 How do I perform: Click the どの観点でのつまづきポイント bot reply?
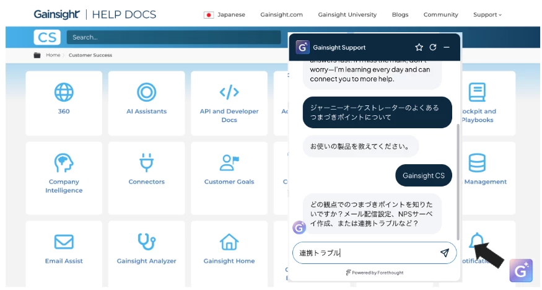(x=372, y=214)
